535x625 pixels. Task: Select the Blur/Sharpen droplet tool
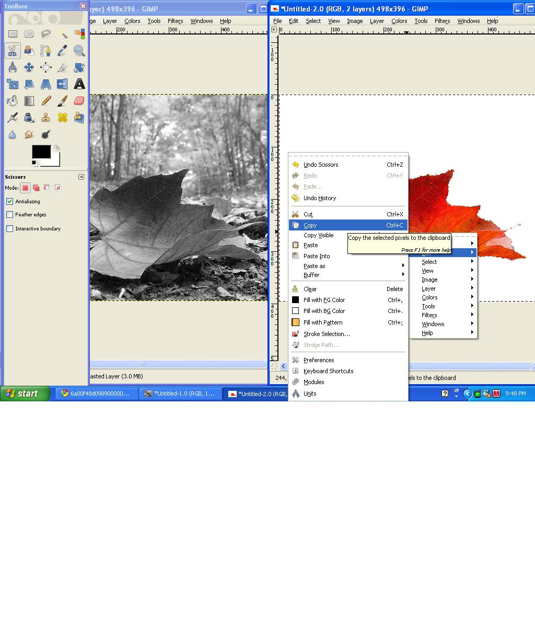[13, 134]
